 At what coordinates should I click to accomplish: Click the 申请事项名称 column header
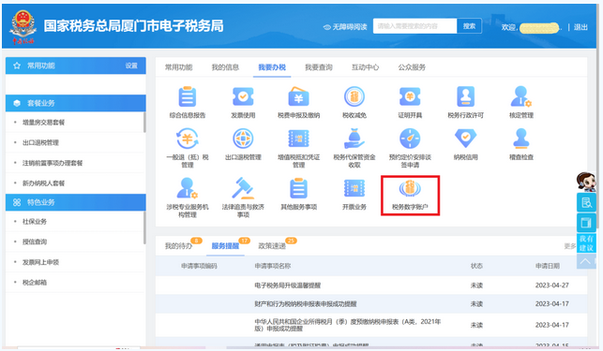click(273, 266)
